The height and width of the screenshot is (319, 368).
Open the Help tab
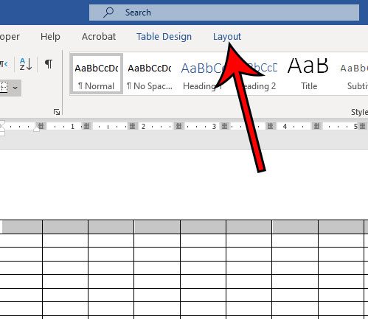50,37
